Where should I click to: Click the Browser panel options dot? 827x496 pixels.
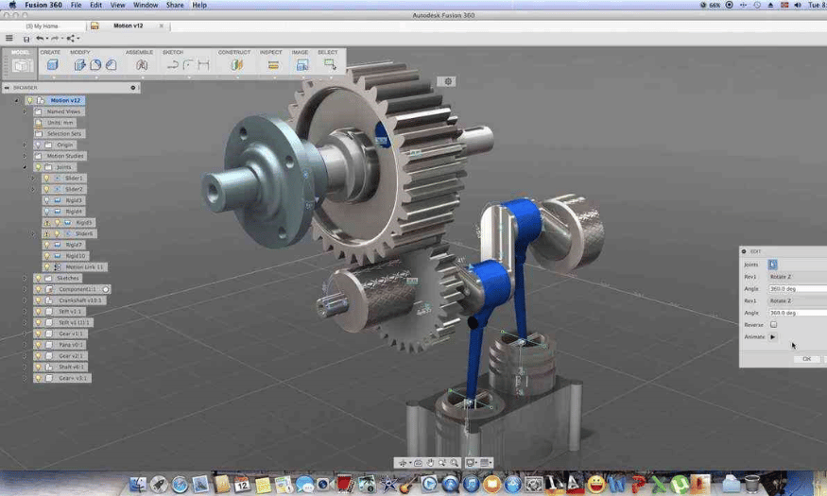pos(133,88)
